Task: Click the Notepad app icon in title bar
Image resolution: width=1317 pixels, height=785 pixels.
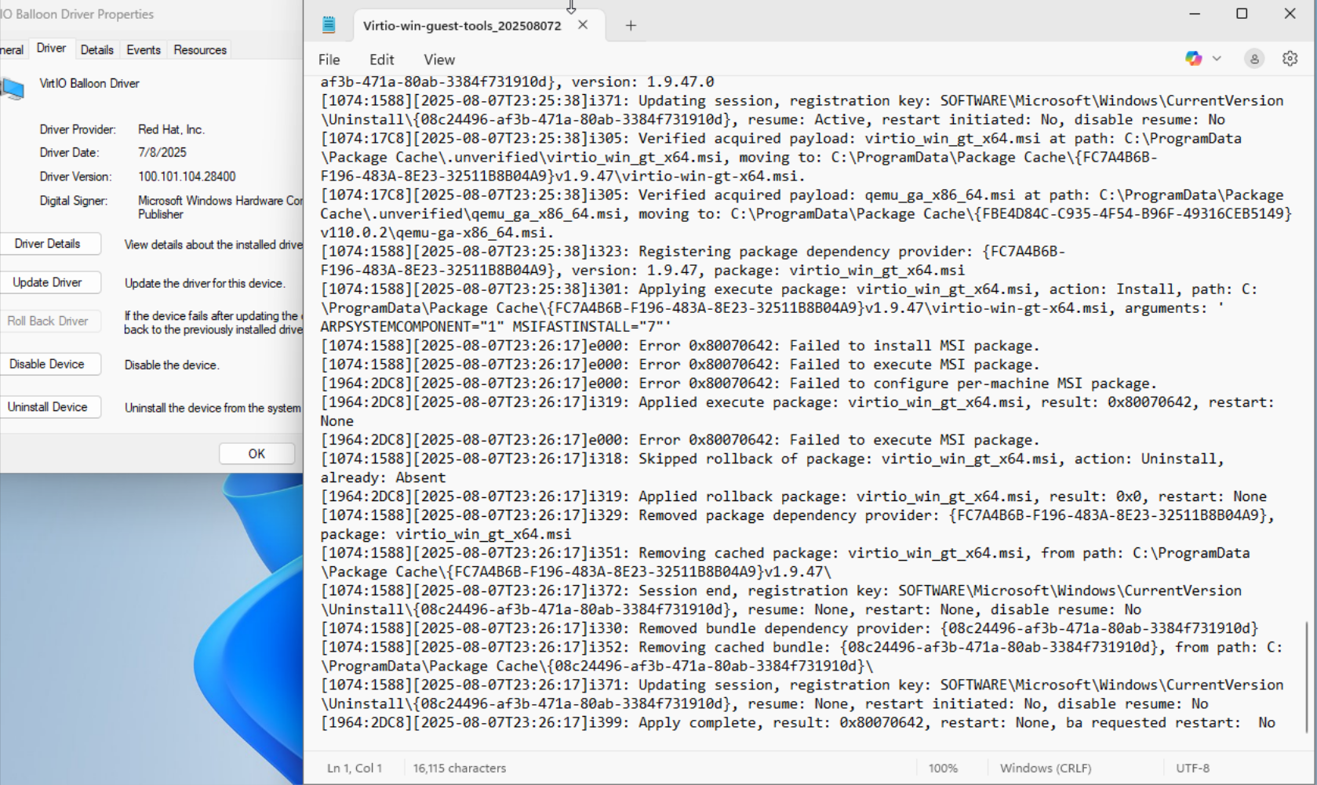Action: click(x=329, y=25)
